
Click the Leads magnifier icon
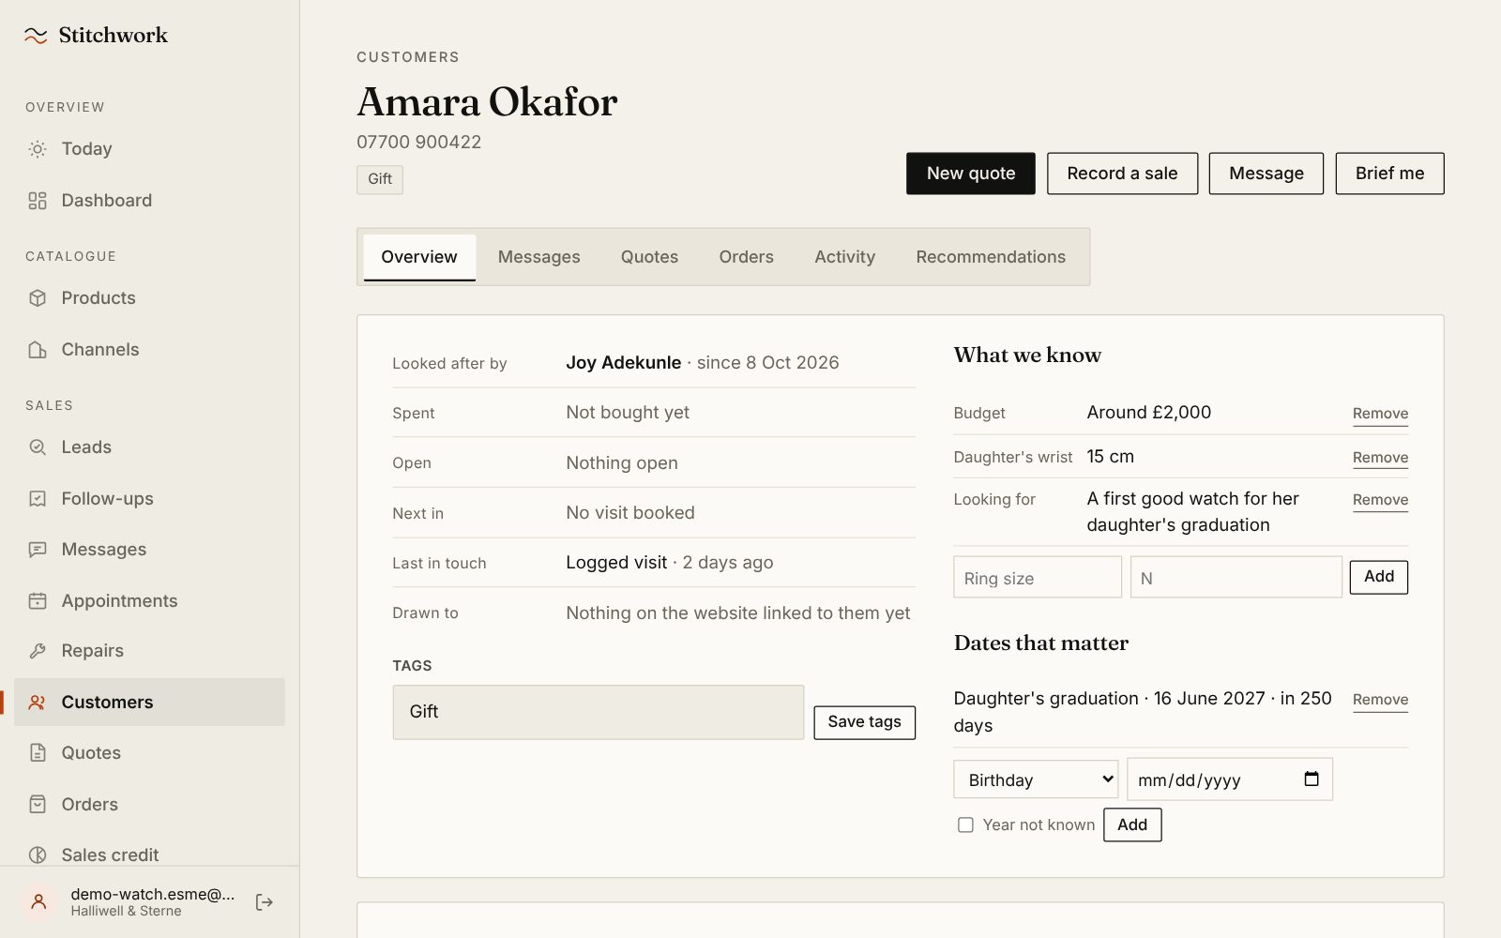click(x=38, y=447)
